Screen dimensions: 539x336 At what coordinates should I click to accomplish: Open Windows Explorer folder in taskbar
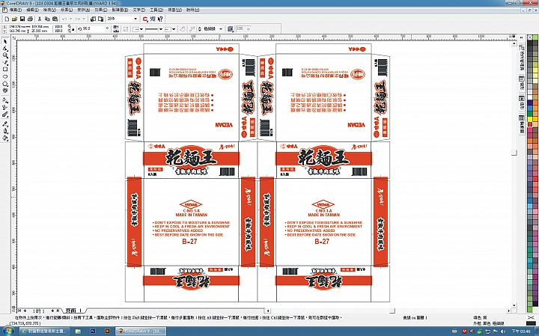point(79,332)
